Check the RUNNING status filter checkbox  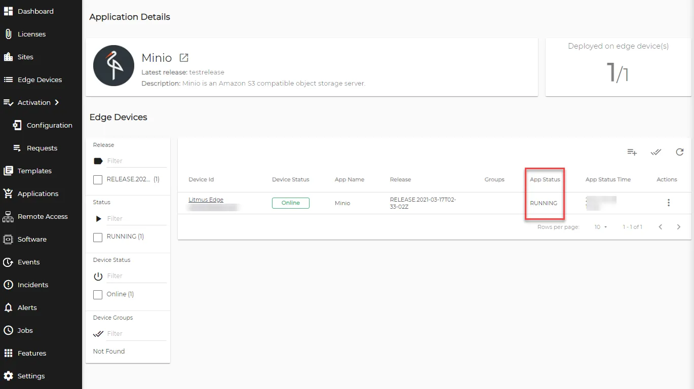[x=98, y=237]
